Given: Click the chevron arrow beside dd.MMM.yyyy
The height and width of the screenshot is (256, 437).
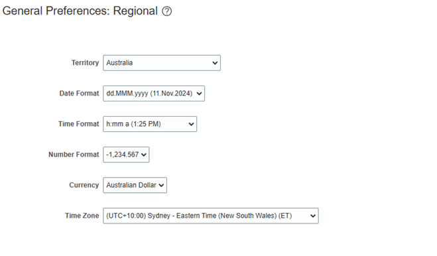Looking at the screenshot, I should coord(199,94).
